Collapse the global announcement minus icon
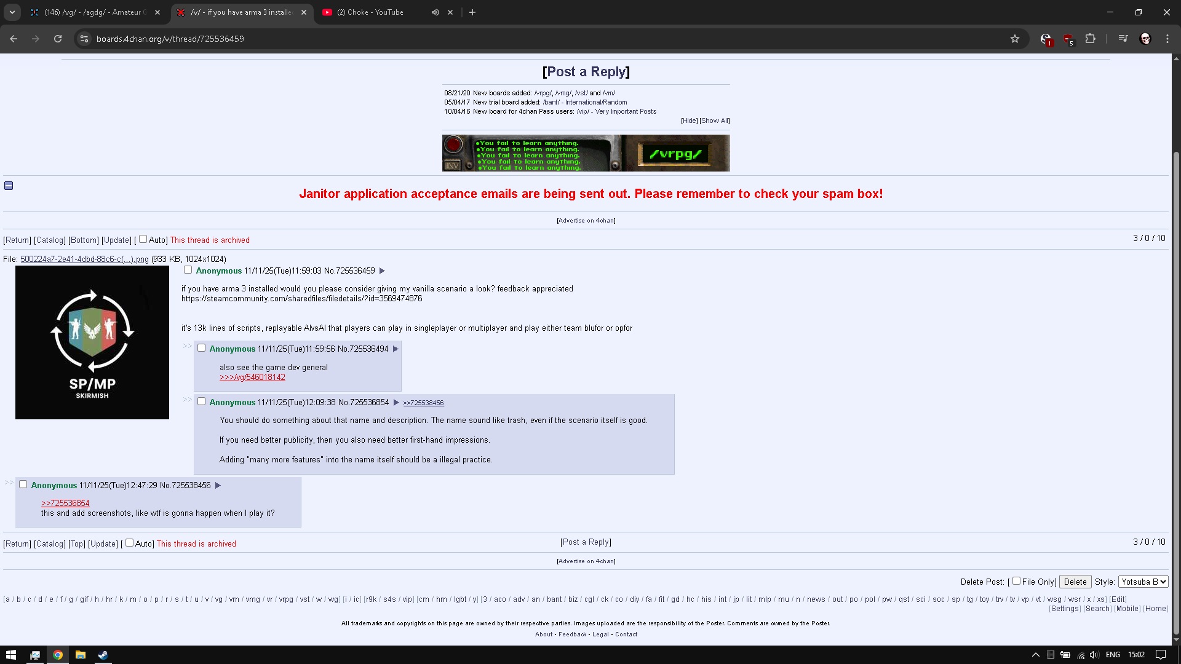This screenshot has width=1181, height=664. (9, 186)
